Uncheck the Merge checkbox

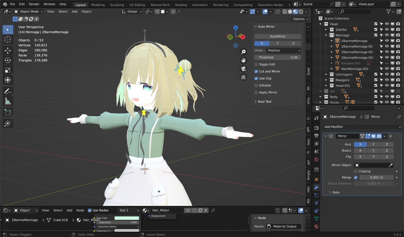(x=356, y=178)
